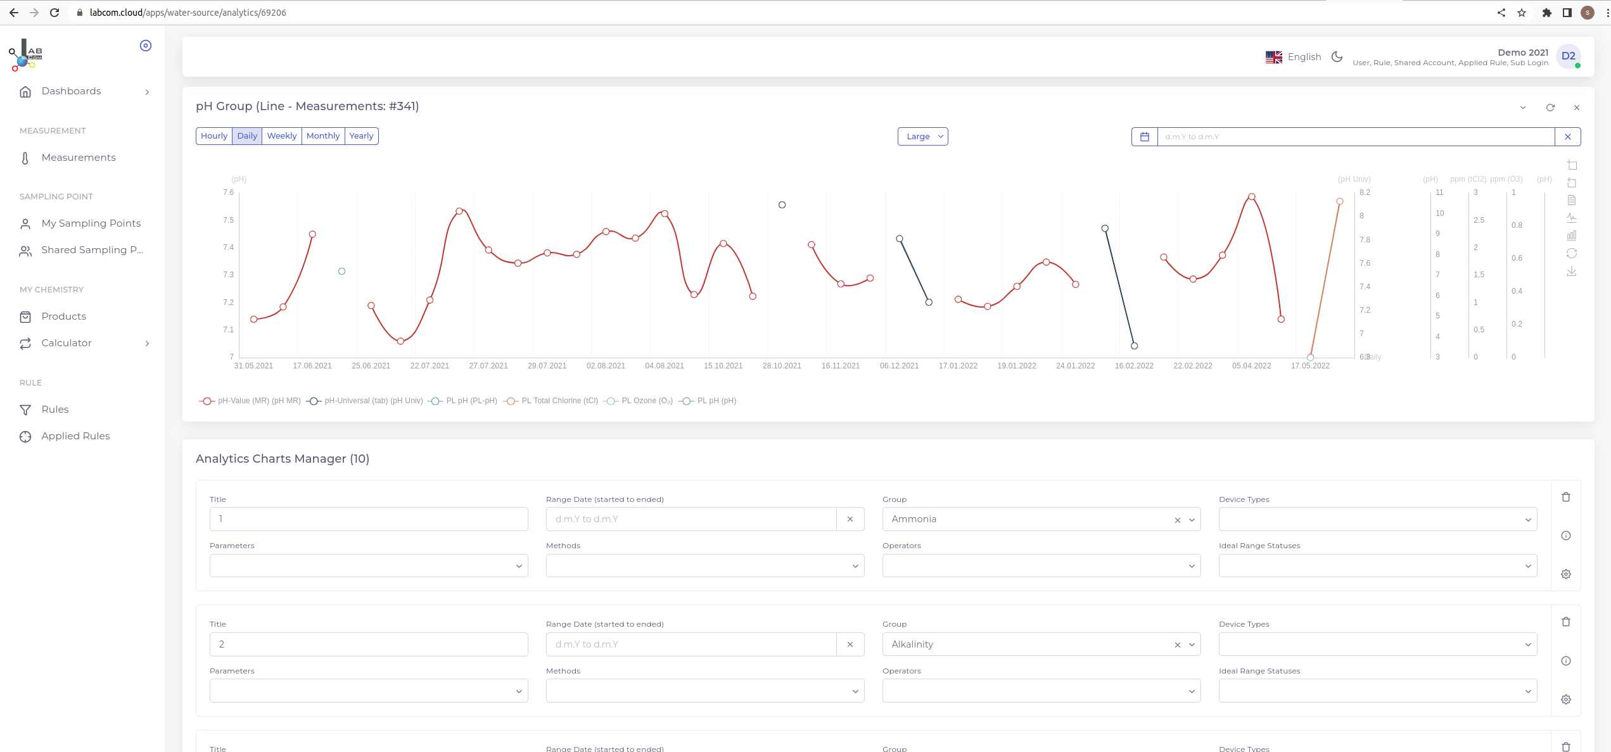Open Products in sidebar
Image resolution: width=1611 pixels, height=752 pixels.
[63, 316]
